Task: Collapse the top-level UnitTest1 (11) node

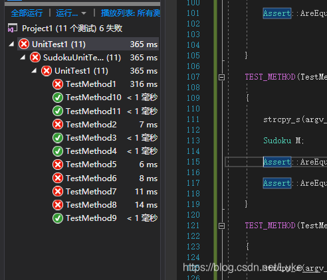Action: (11, 44)
